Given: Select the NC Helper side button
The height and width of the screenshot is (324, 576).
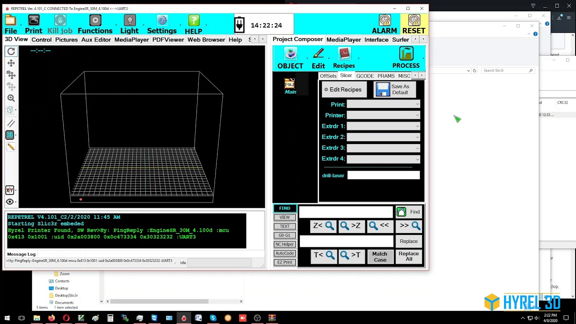Looking at the screenshot, I should coord(284,244).
